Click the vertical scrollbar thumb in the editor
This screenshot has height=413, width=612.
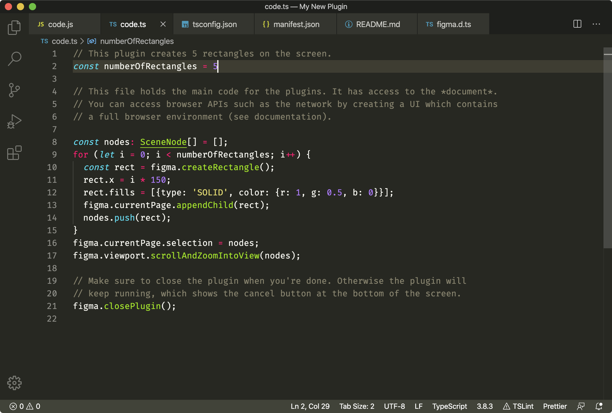(607, 148)
